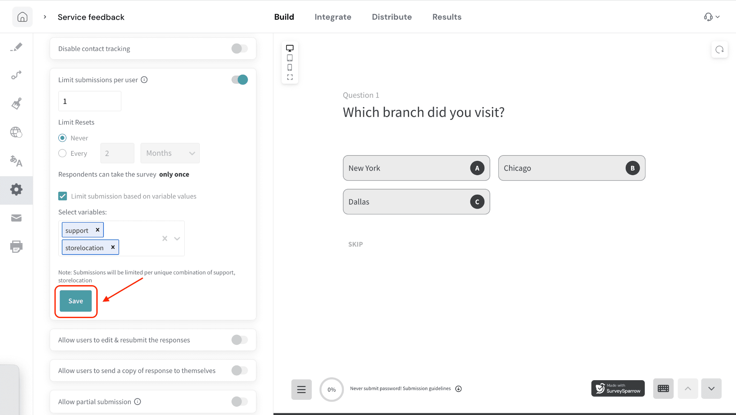The height and width of the screenshot is (415, 736).
Task: Click the mail icon in sidebar
Action: point(16,218)
